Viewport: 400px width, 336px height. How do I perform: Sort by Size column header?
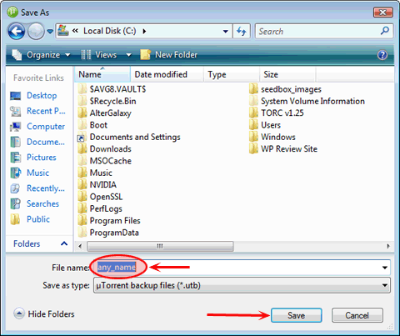[x=287, y=74]
